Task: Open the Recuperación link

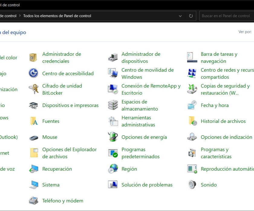Action: (x=57, y=169)
